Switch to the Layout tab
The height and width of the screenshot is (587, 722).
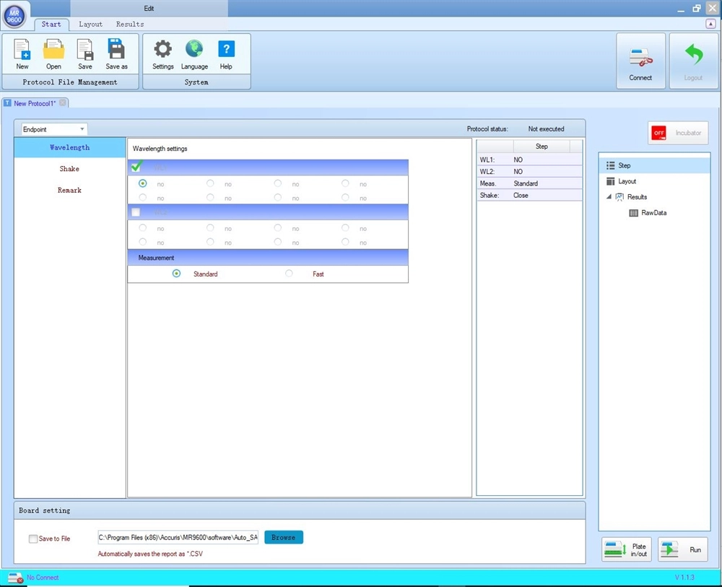point(90,24)
